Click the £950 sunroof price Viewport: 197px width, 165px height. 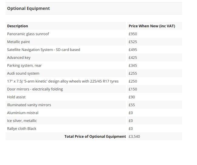133,34
